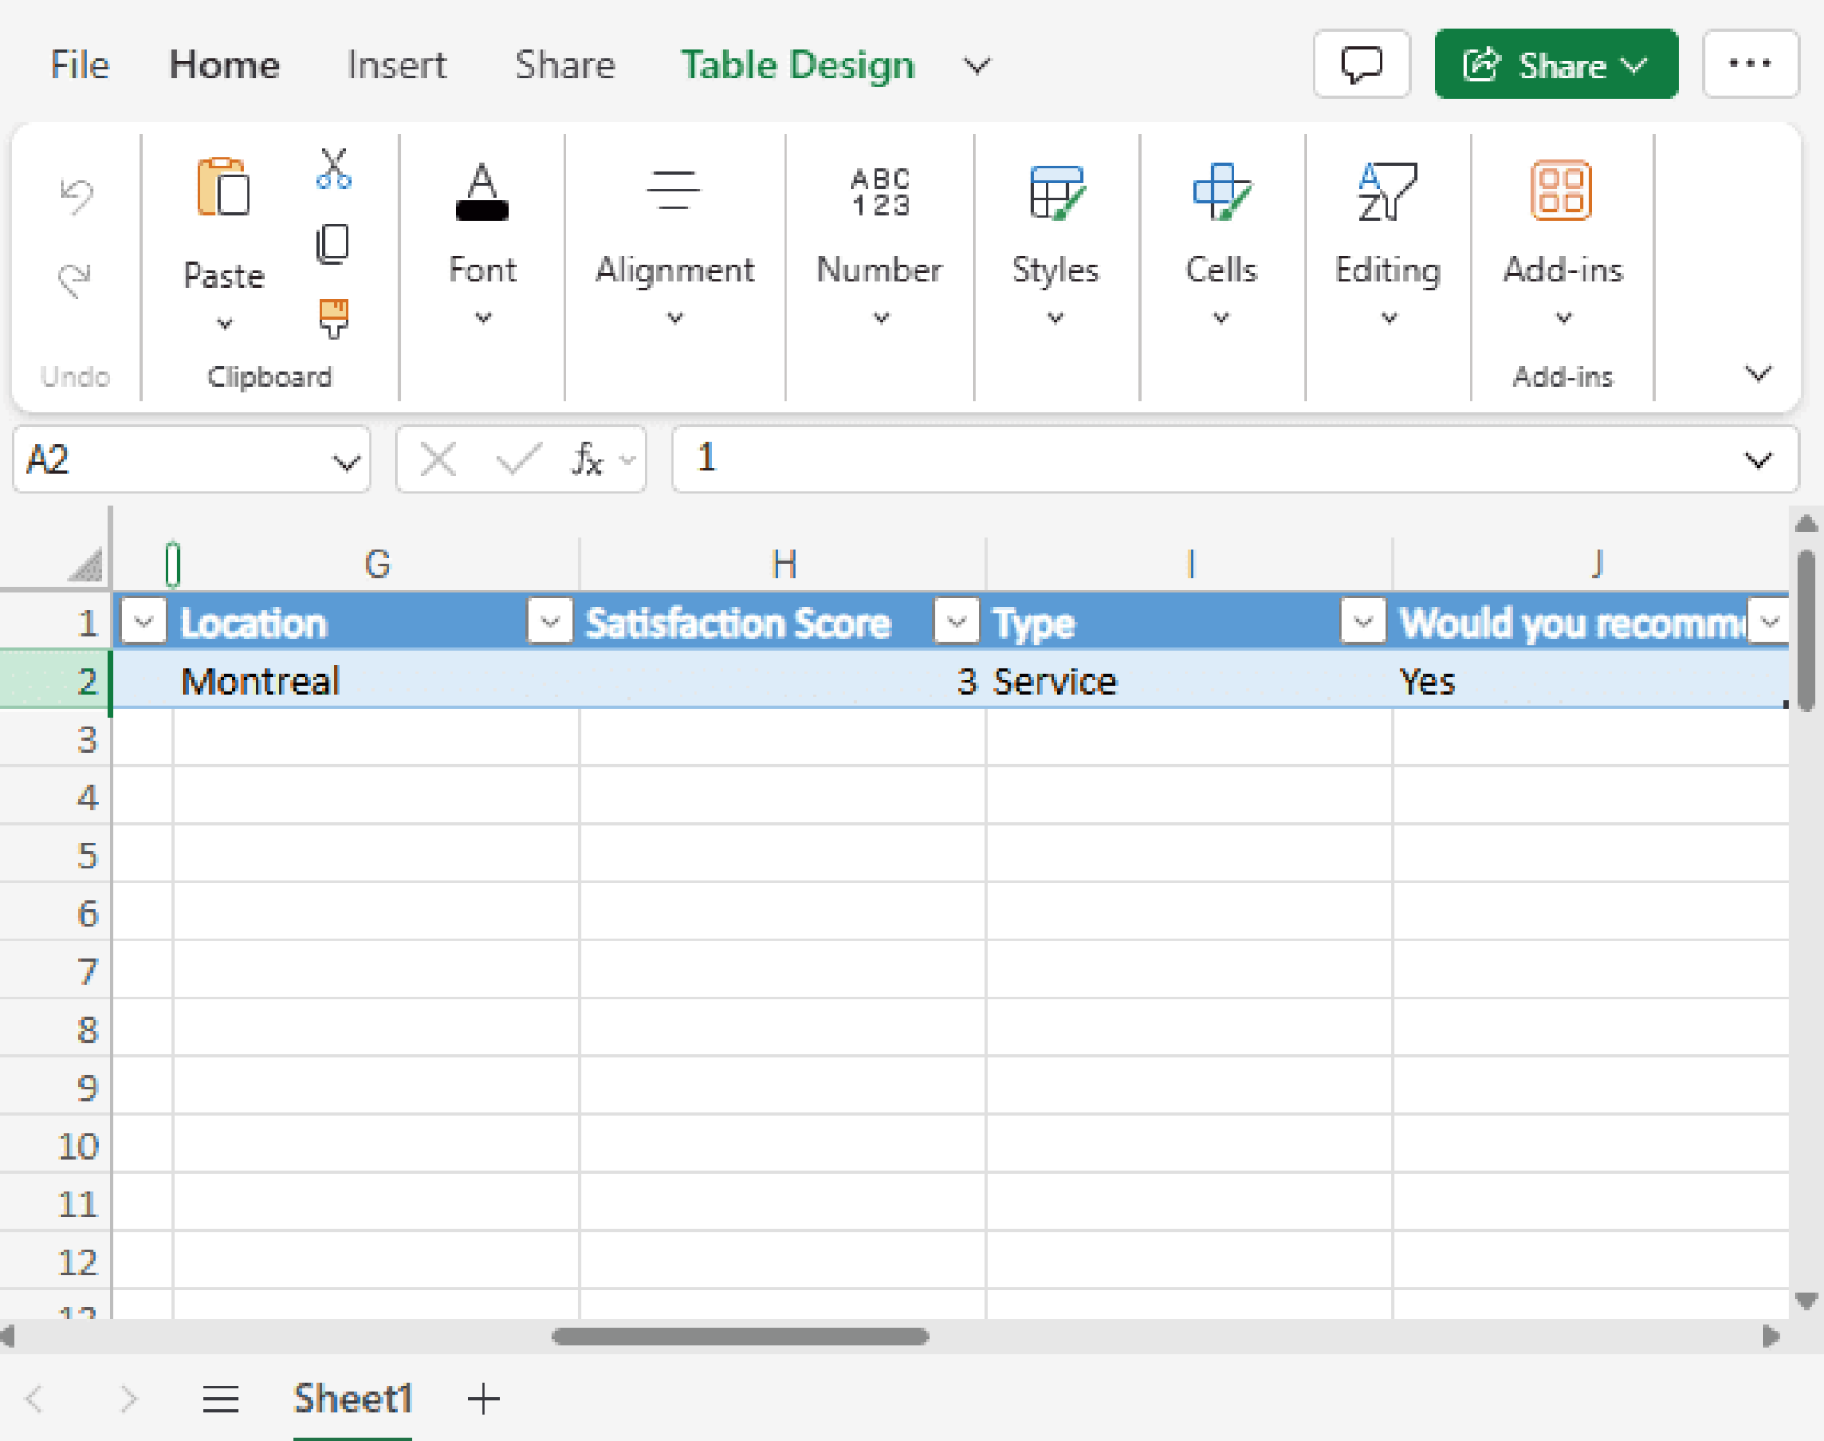Image resolution: width=1824 pixels, height=1441 pixels.
Task: Select the Format Painter icon
Action: (334, 318)
